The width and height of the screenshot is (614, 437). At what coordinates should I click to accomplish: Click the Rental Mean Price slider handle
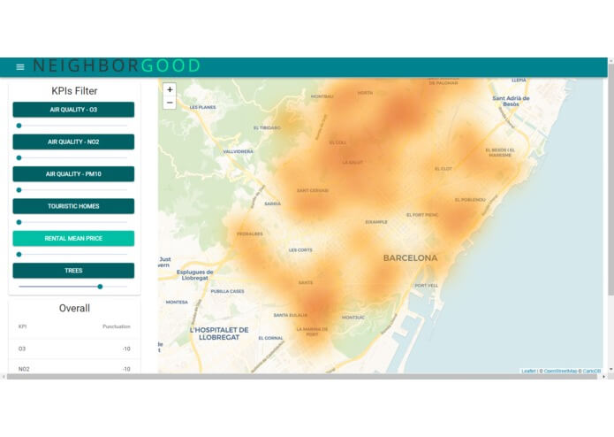pyautogui.click(x=19, y=255)
